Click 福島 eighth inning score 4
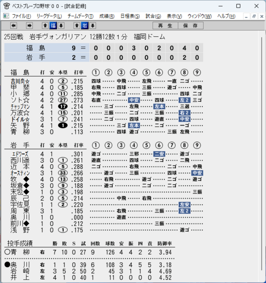Screen dimensions: 266x283 pos(184,48)
